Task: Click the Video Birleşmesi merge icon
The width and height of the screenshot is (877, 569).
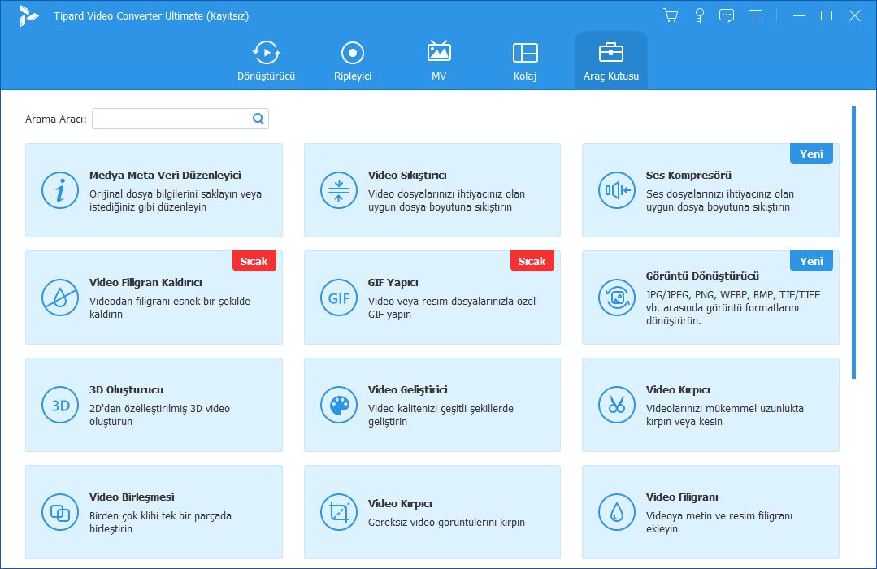Action: (x=60, y=512)
